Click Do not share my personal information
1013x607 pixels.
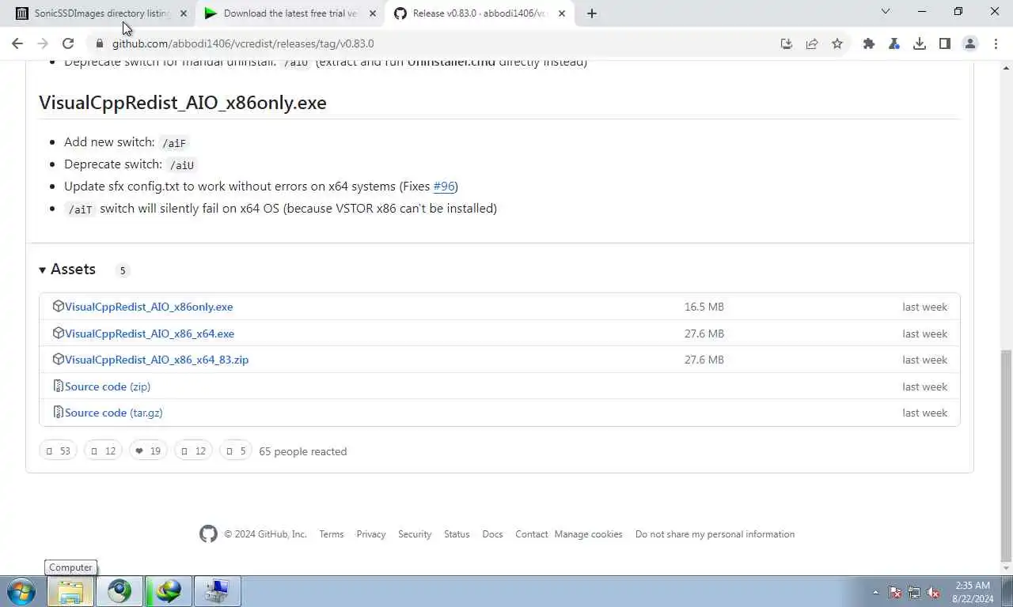(x=715, y=534)
